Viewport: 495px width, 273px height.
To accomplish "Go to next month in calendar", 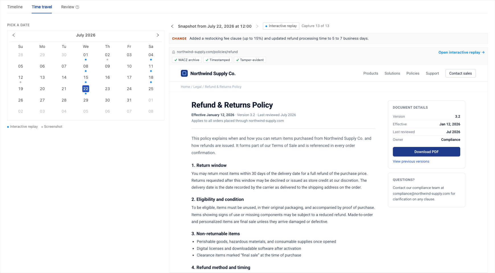I will [x=158, y=35].
